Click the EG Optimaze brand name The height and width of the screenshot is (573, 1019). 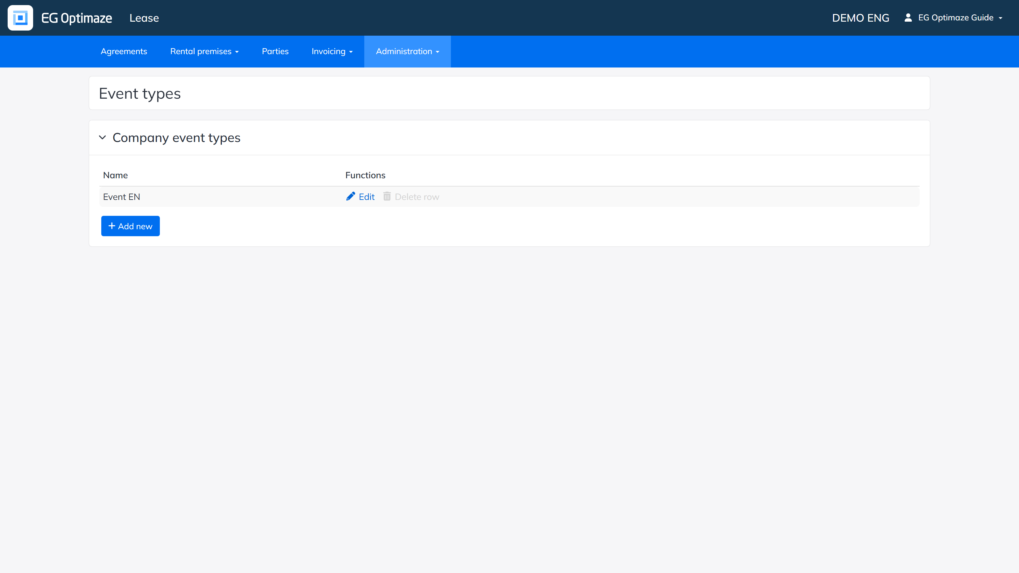[77, 18]
